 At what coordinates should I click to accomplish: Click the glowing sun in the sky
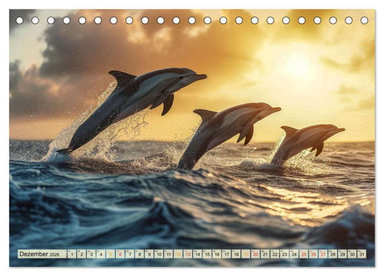click(x=298, y=65)
